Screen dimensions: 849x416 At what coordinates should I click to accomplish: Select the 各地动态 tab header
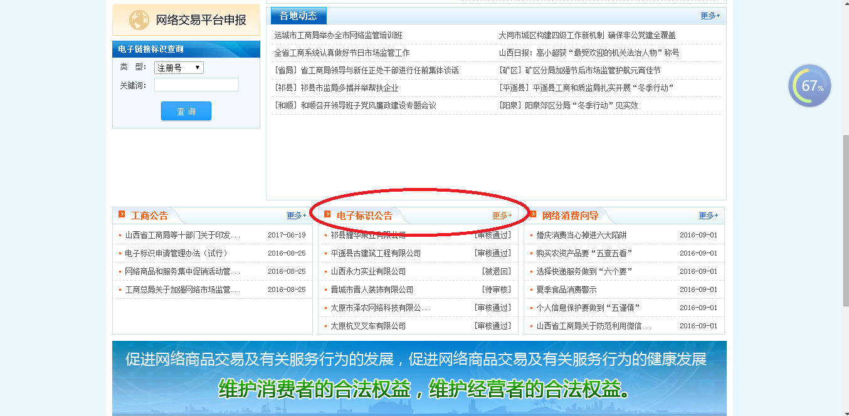tap(298, 16)
